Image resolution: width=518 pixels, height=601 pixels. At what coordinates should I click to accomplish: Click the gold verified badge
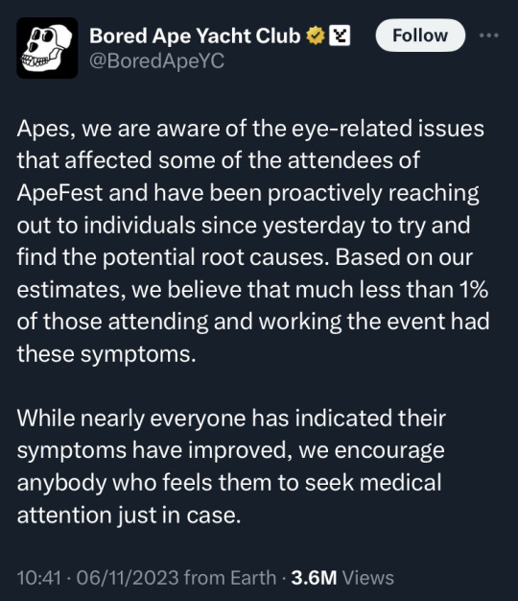315,36
